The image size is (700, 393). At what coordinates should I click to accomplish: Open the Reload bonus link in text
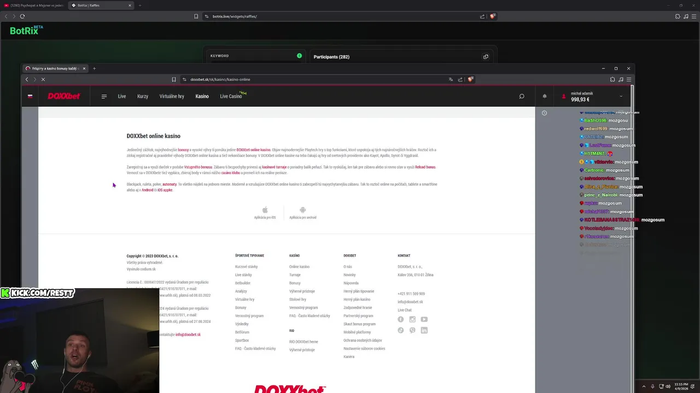[x=425, y=167]
